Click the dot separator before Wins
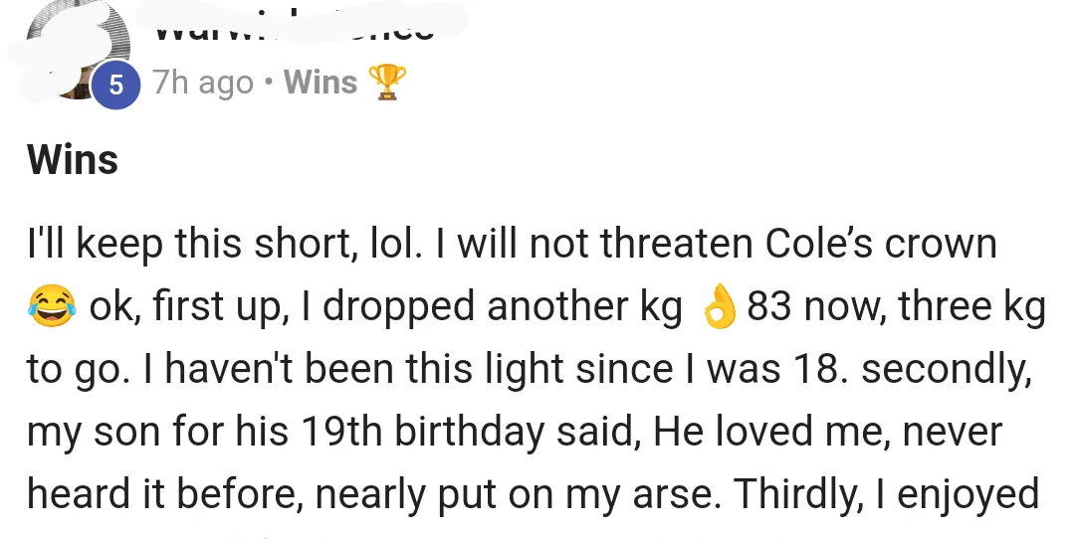This screenshot has width=1075, height=539. (x=269, y=83)
